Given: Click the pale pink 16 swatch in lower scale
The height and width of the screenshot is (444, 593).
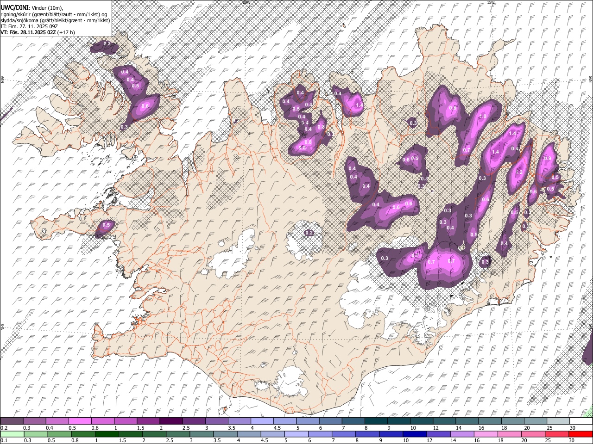Looking at the screenshot, I should point(485,434).
